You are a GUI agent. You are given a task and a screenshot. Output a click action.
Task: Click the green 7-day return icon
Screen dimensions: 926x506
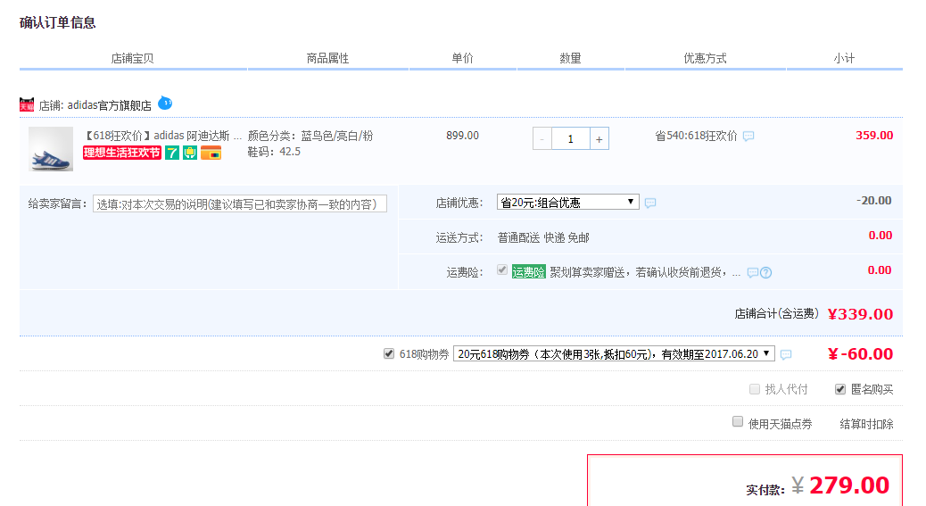(x=172, y=153)
